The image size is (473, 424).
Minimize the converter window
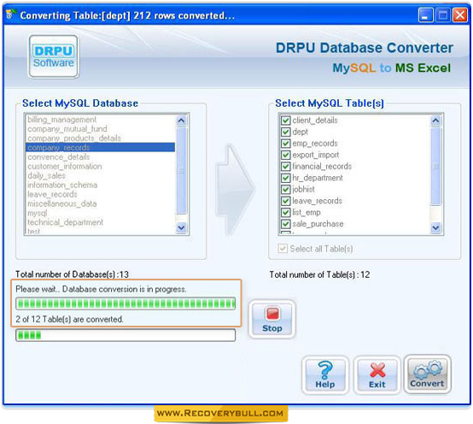(426, 15)
